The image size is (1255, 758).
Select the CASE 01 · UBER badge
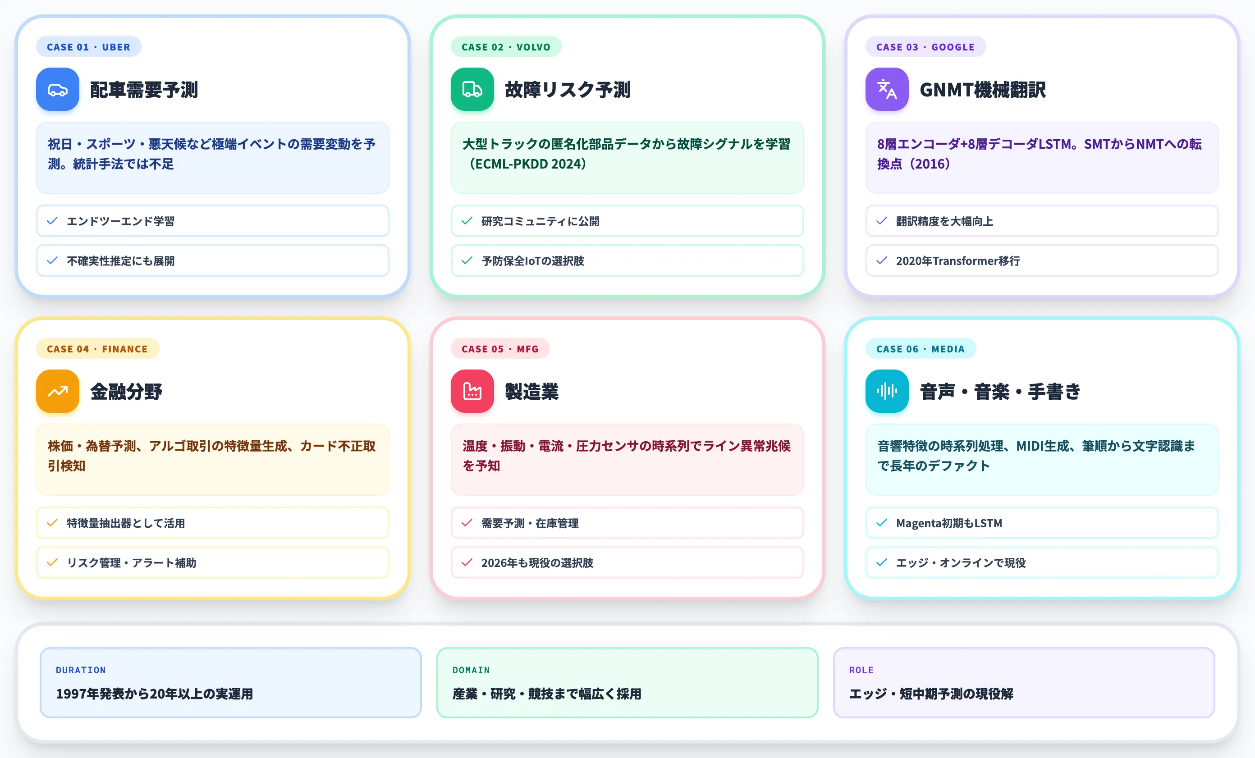coord(89,47)
